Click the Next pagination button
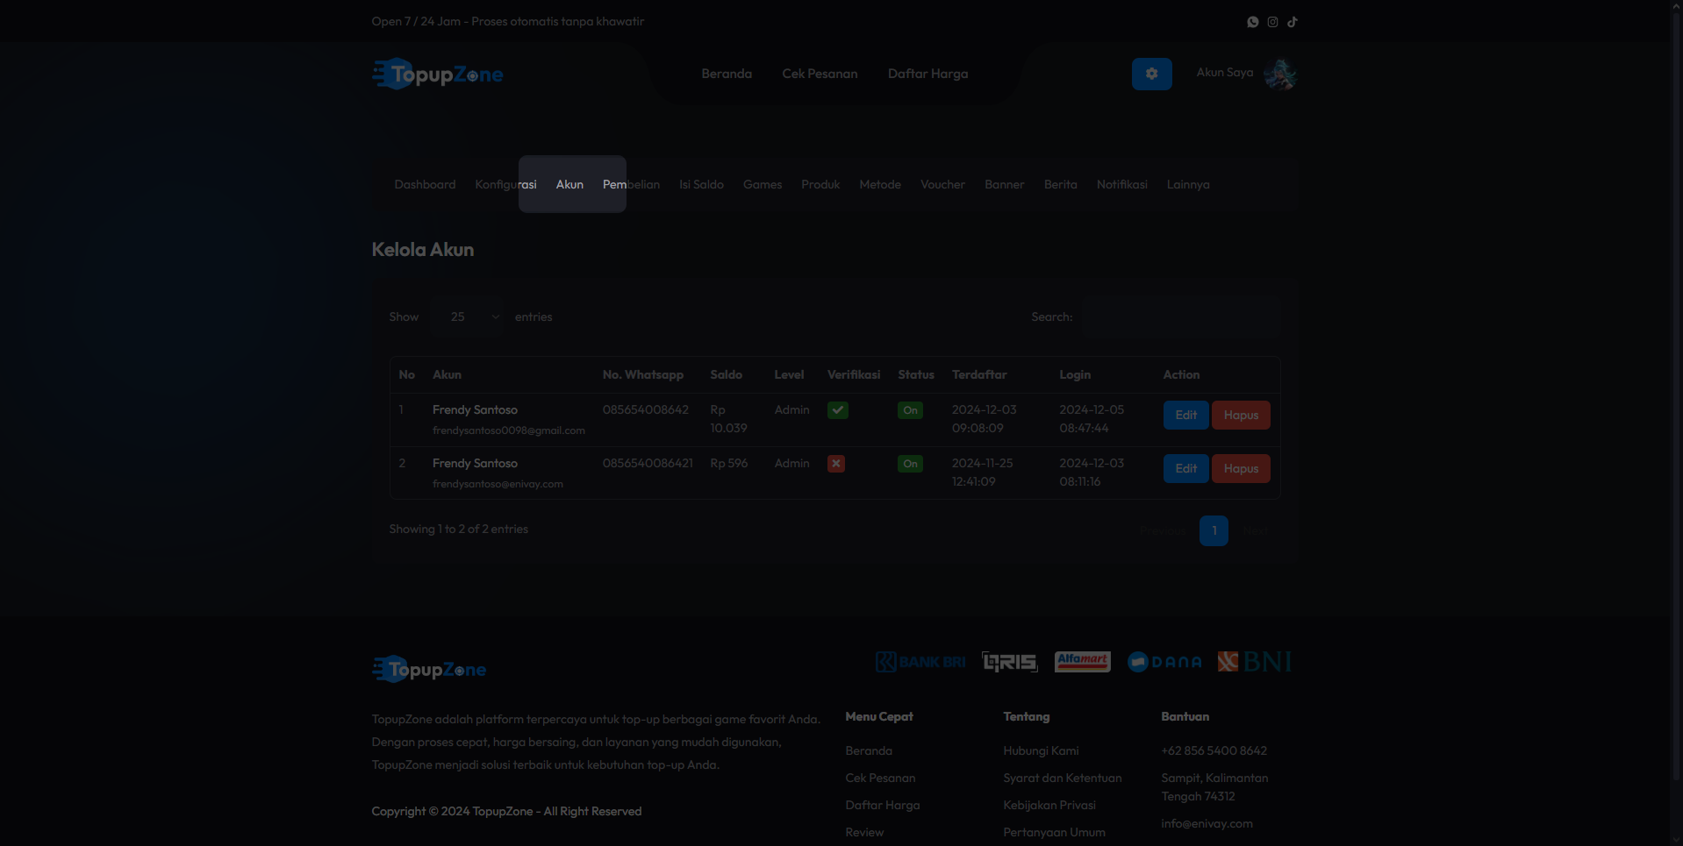1683x846 pixels. point(1255,530)
